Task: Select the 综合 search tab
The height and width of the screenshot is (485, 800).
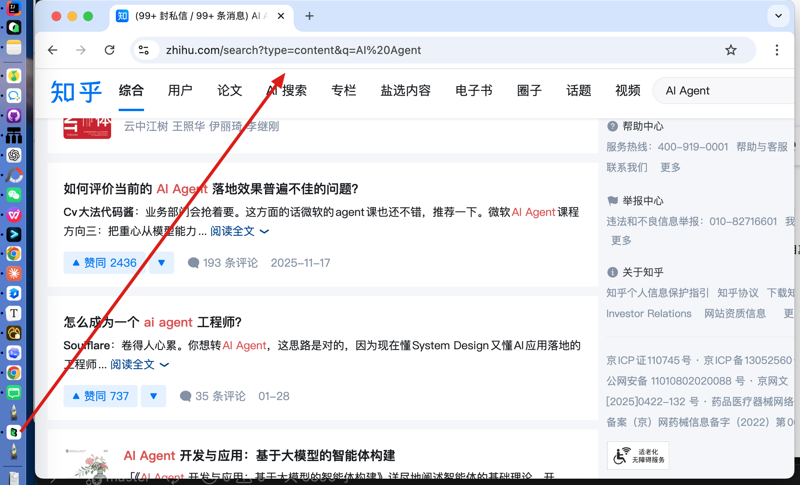Action: pos(131,90)
